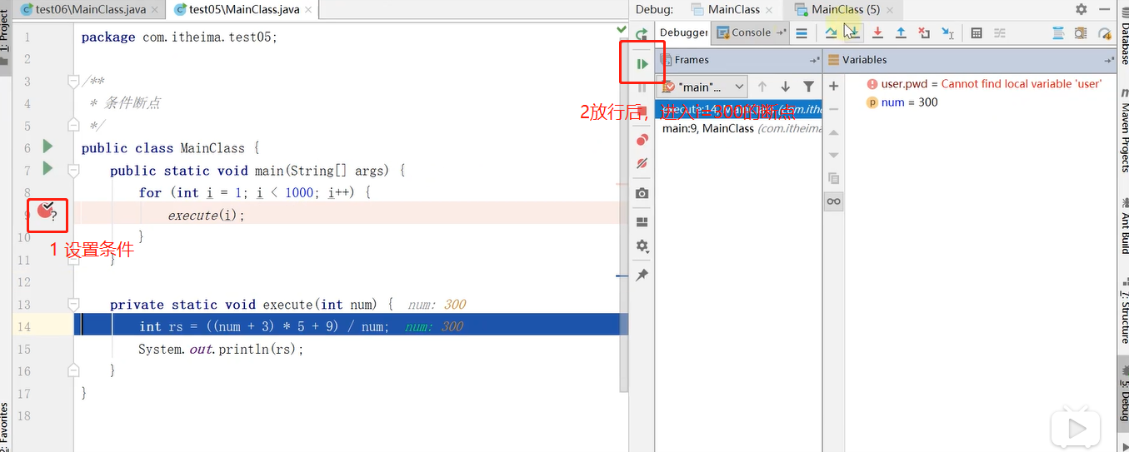Resume program execution
This screenshot has height=452, width=1129.
click(642, 63)
